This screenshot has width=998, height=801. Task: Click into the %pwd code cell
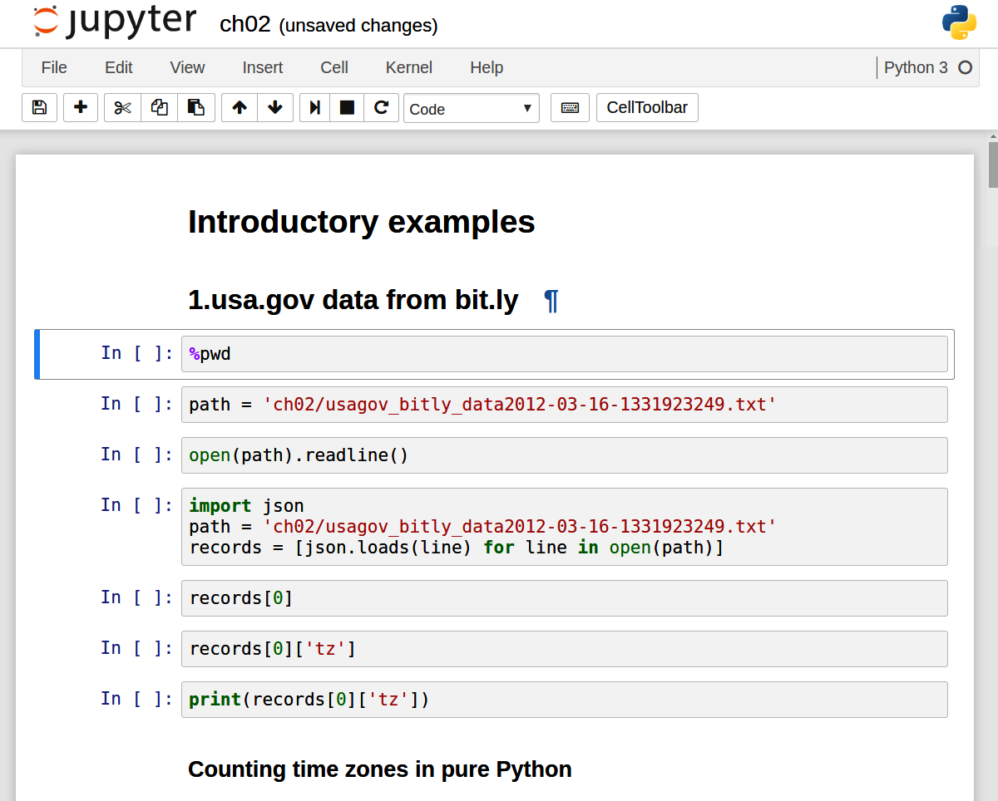point(564,354)
